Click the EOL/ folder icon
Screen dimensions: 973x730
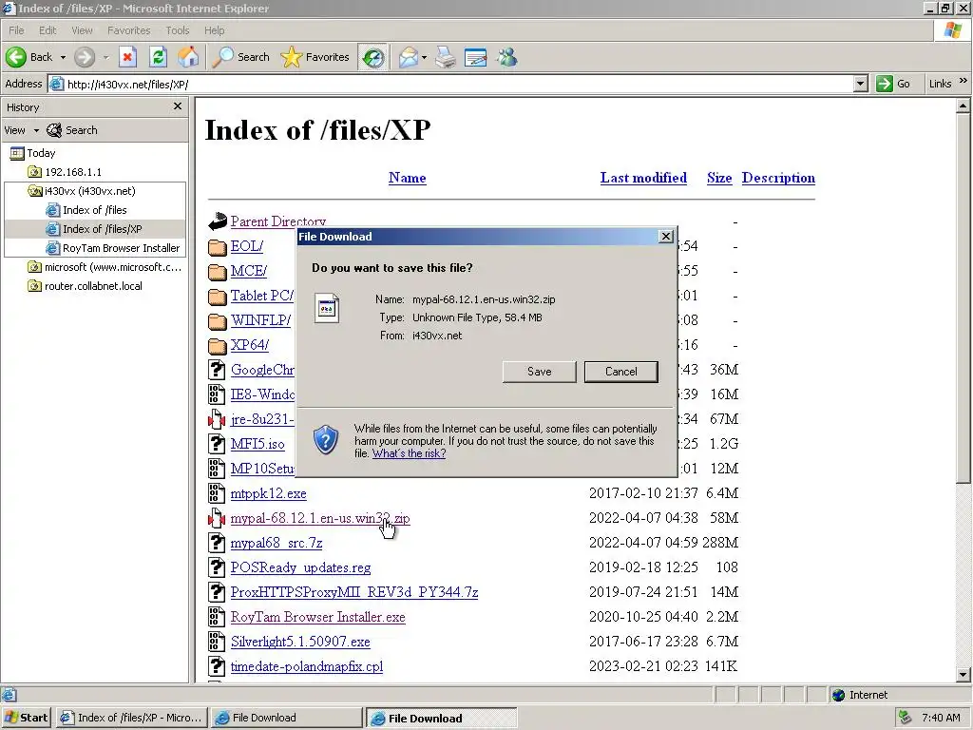218,247
